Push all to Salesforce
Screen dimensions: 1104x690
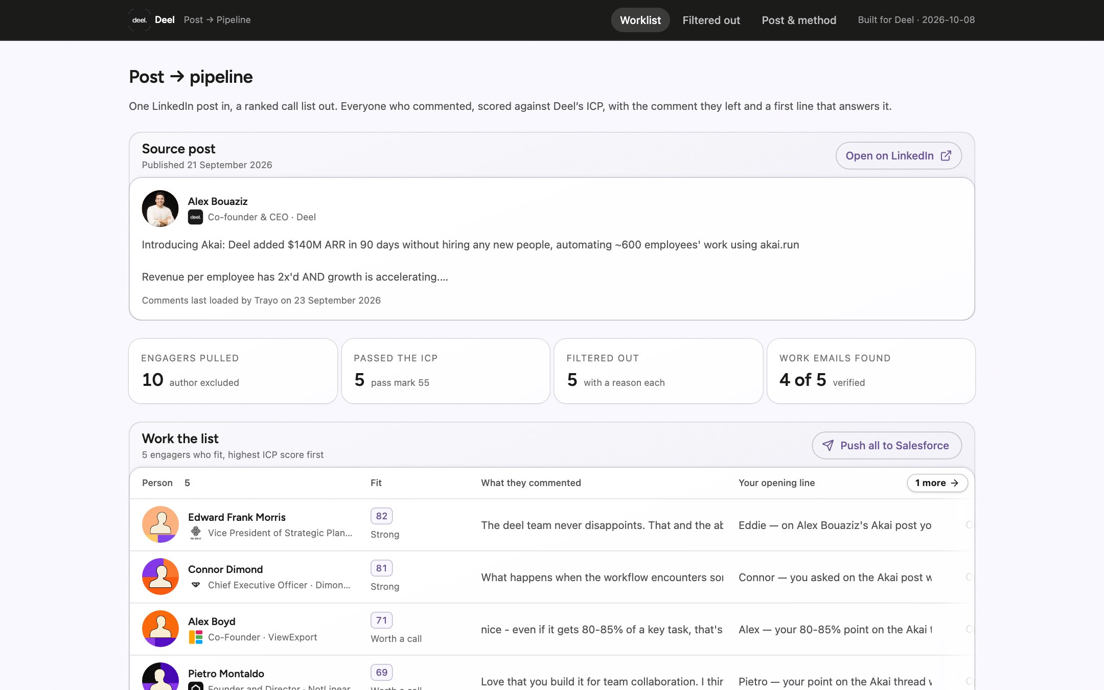[886, 446]
